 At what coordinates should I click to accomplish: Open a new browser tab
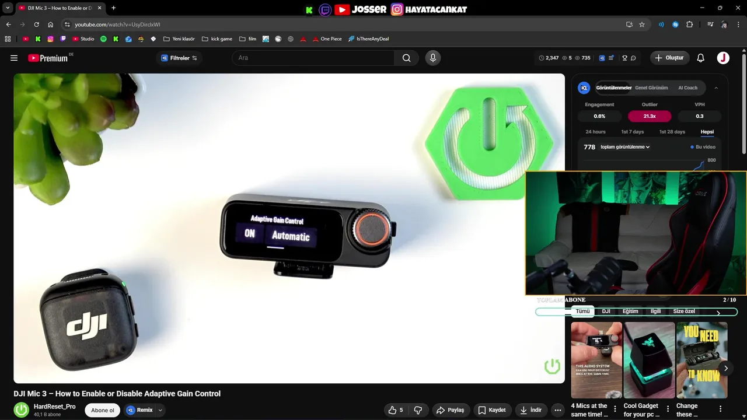point(113,8)
